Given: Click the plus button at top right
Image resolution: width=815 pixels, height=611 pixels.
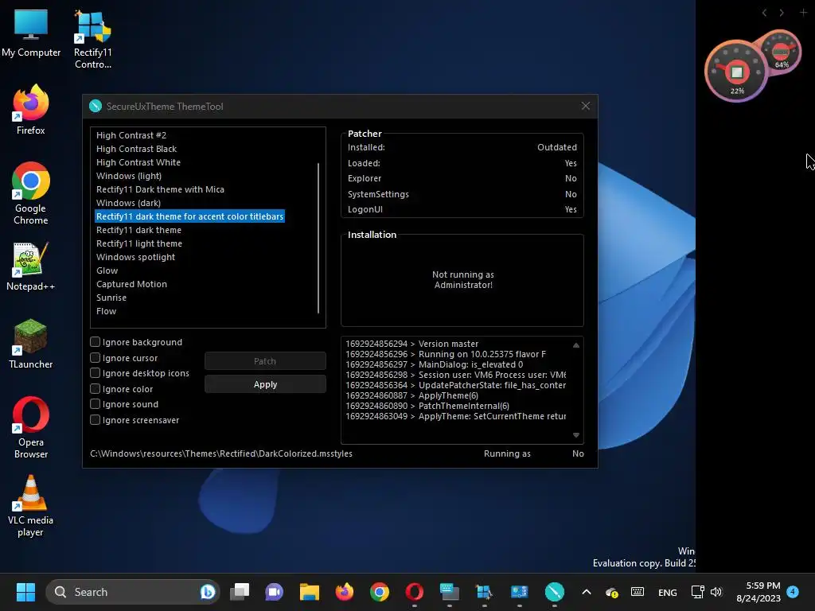Looking at the screenshot, I should [x=803, y=13].
